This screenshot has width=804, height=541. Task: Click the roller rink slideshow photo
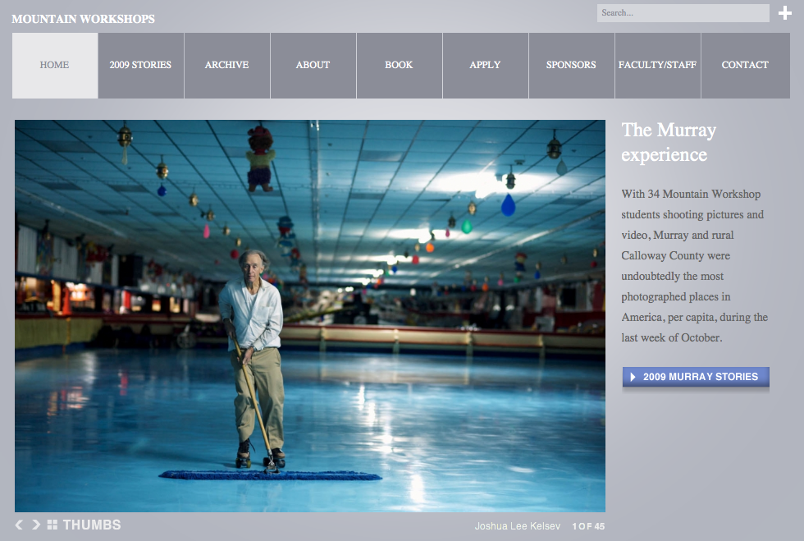(x=310, y=316)
